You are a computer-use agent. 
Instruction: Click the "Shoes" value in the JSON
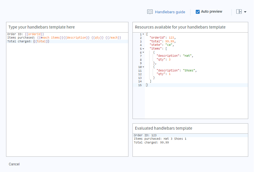click(189, 71)
